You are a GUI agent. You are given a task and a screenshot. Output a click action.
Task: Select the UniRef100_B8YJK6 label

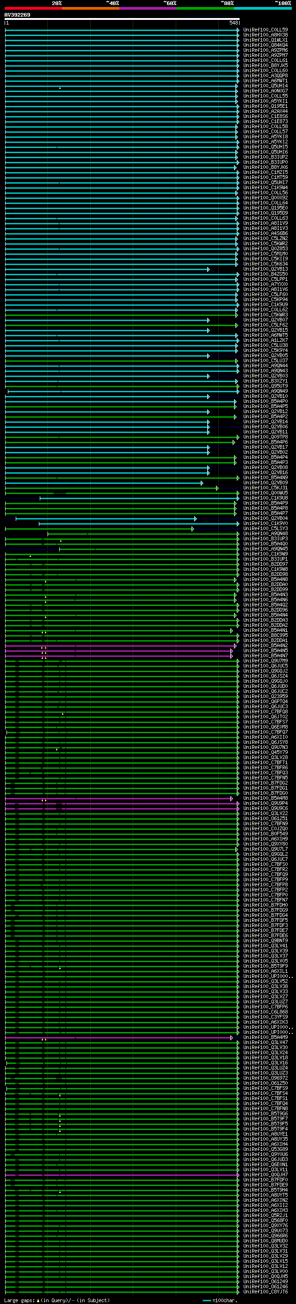point(265,167)
